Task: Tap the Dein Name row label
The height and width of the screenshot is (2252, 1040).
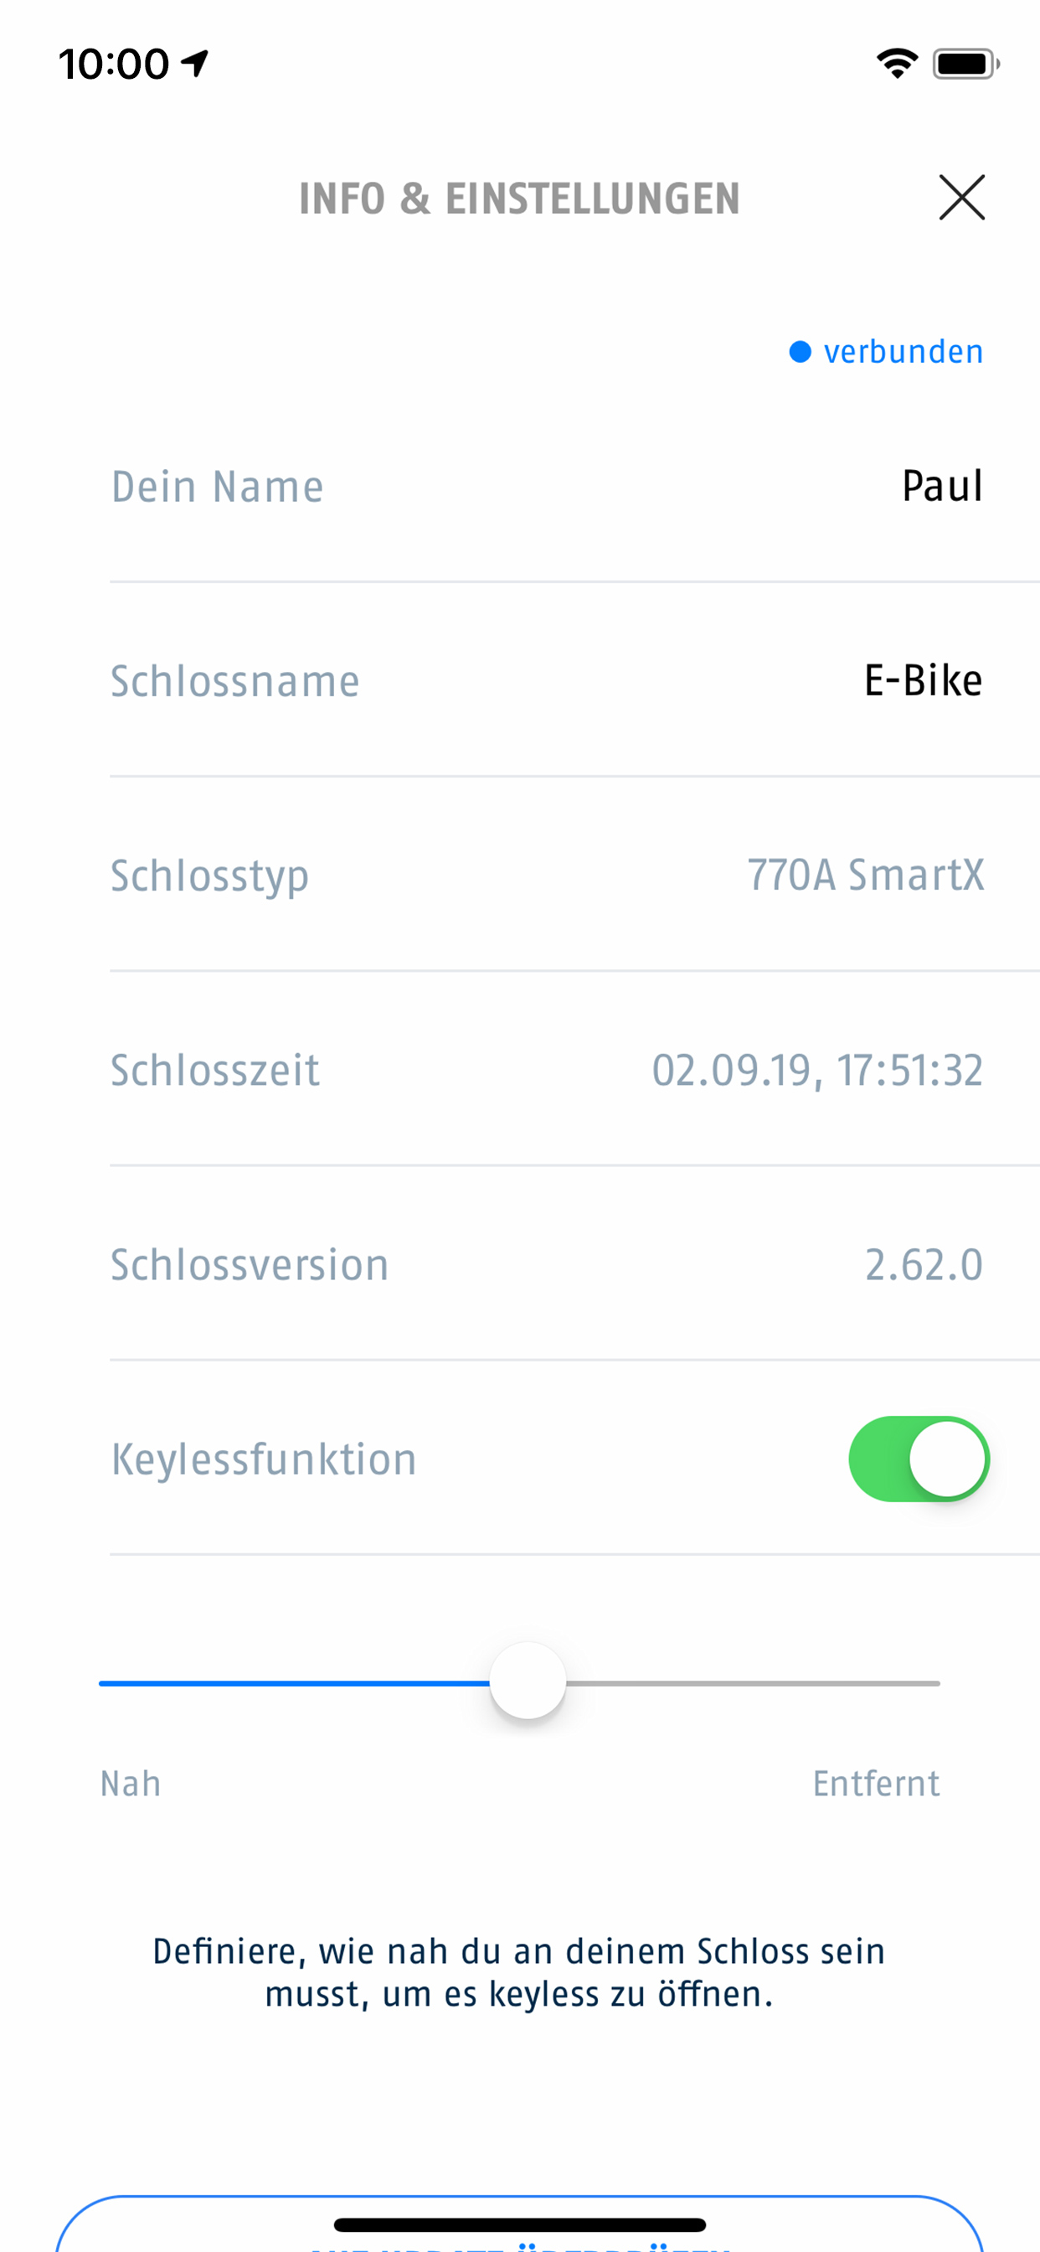Action: pos(218,486)
